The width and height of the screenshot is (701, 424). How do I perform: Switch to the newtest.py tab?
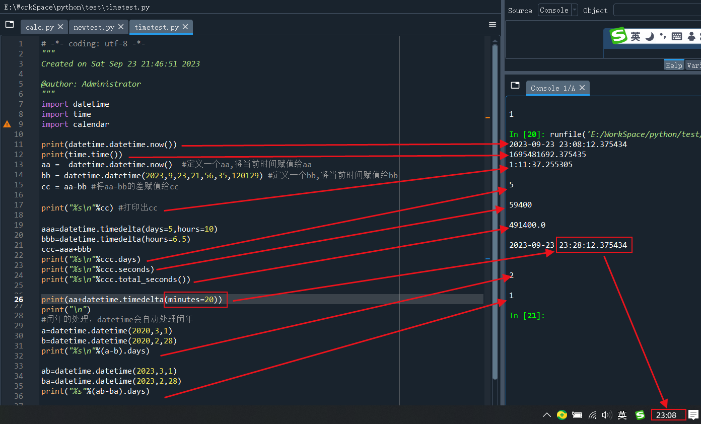coord(94,27)
